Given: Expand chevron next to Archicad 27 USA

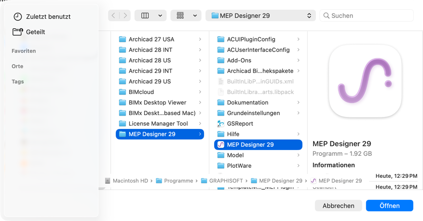Looking at the screenshot, I should click(x=200, y=39).
